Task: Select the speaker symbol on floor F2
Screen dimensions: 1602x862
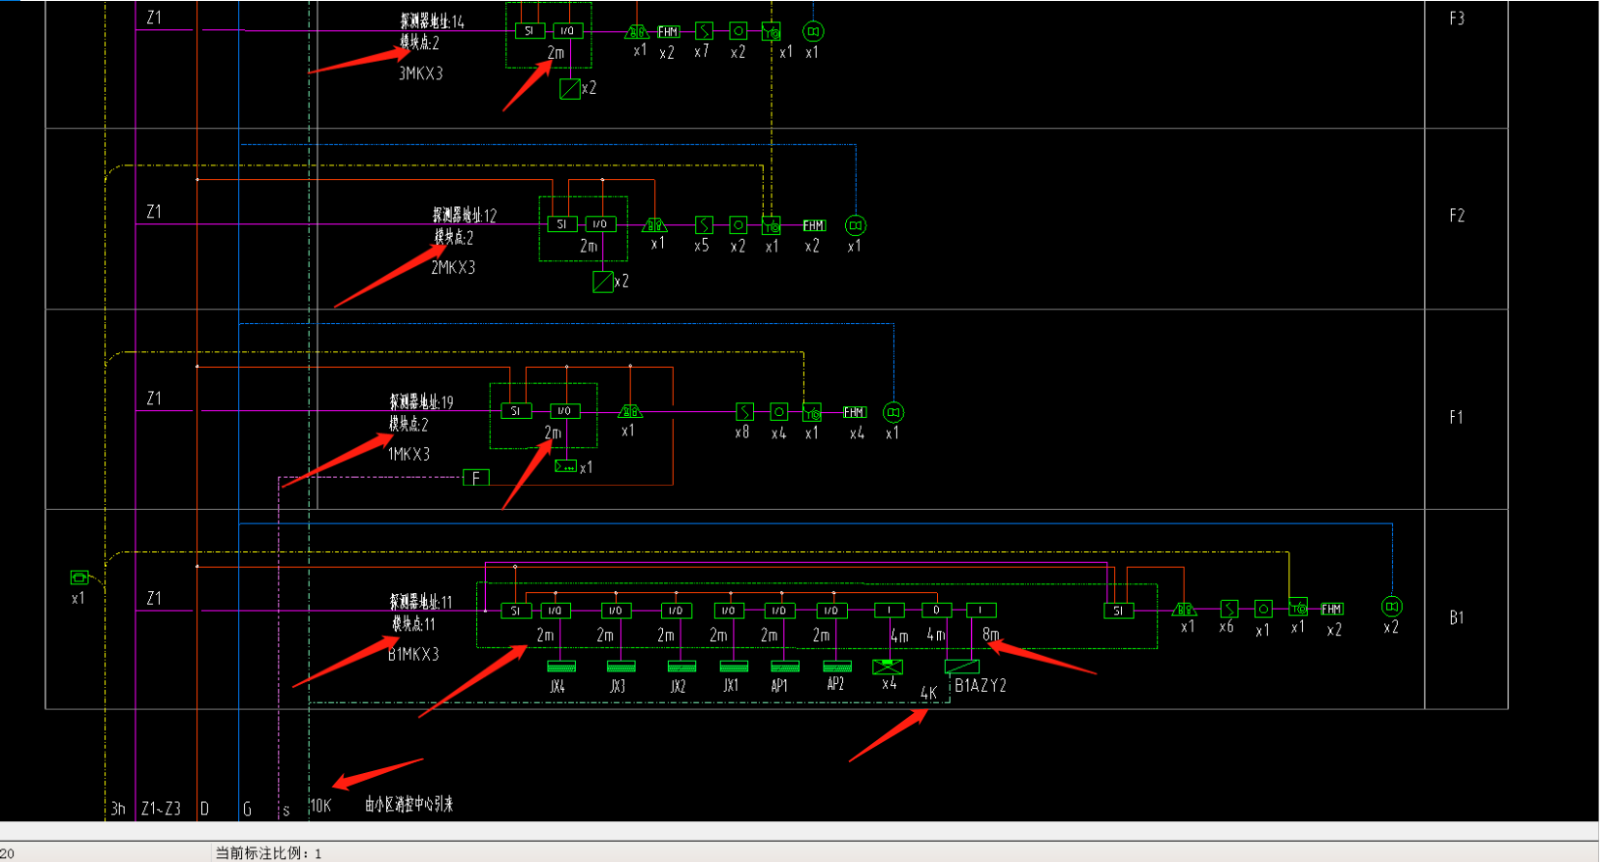Action: tap(855, 225)
